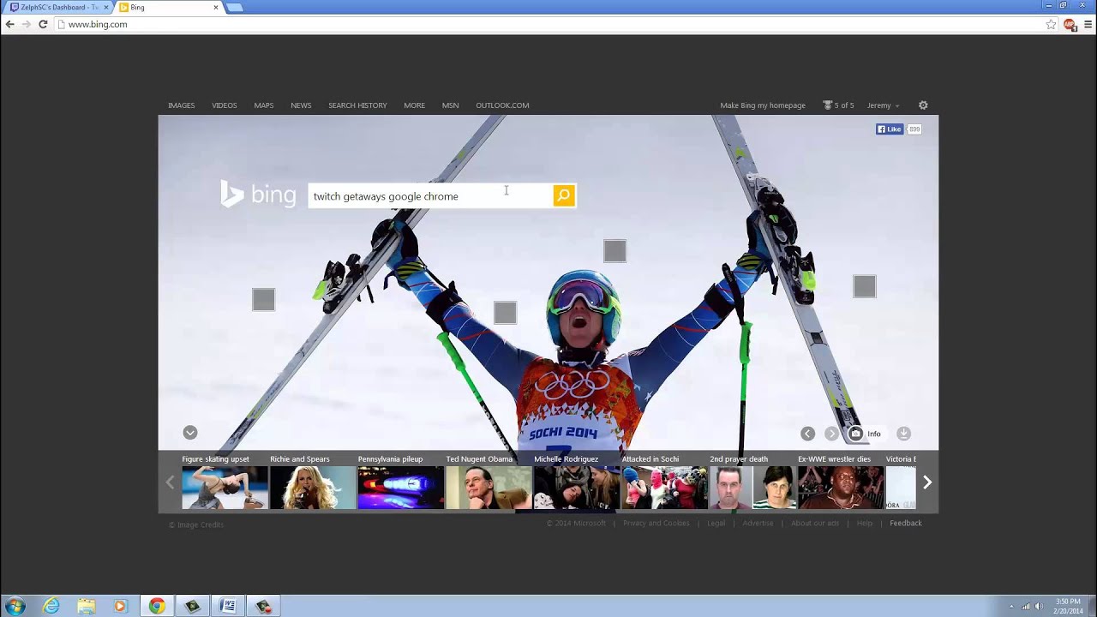Image resolution: width=1097 pixels, height=617 pixels.
Task: Open the Chrome menu
Action: point(1088,24)
